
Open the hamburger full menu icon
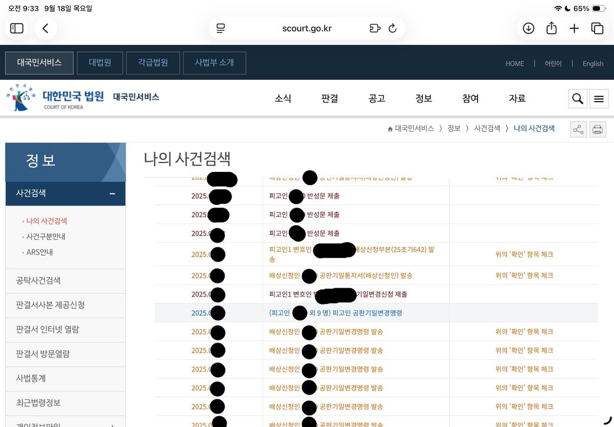click(599, 99)
